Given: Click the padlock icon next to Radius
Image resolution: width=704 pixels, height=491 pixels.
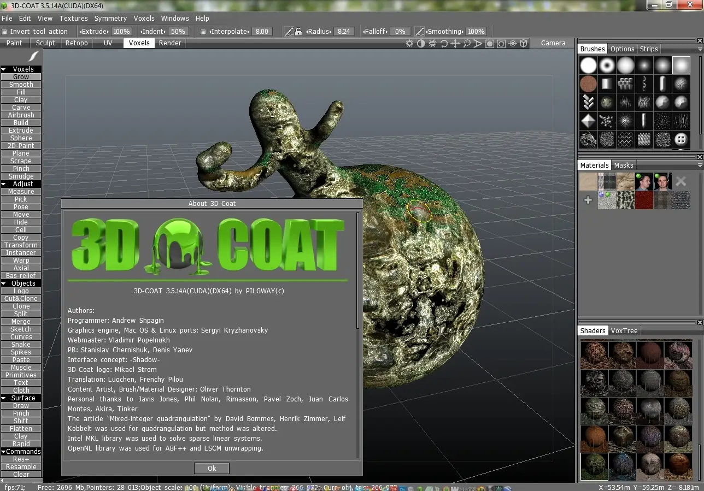Looking at the screenshot, I should click(x=298, y=32).
